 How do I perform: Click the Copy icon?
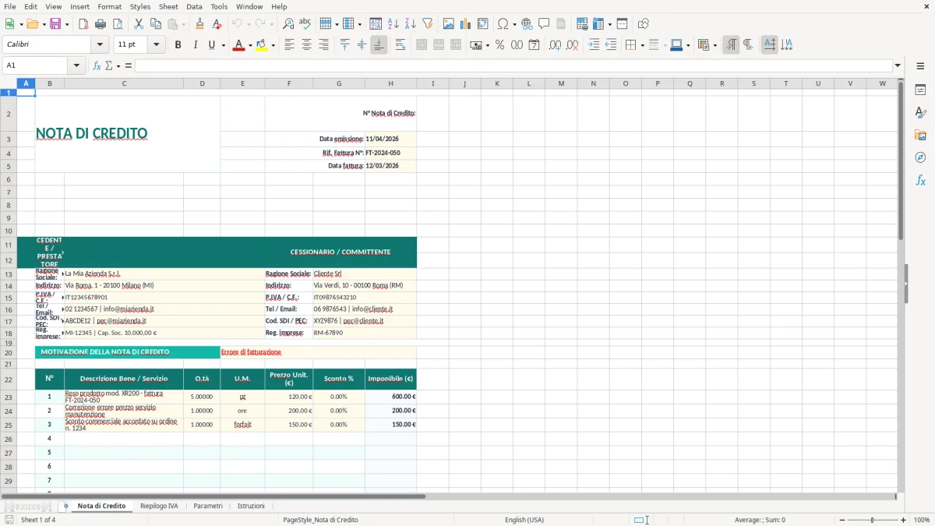[x=155, y=24]
